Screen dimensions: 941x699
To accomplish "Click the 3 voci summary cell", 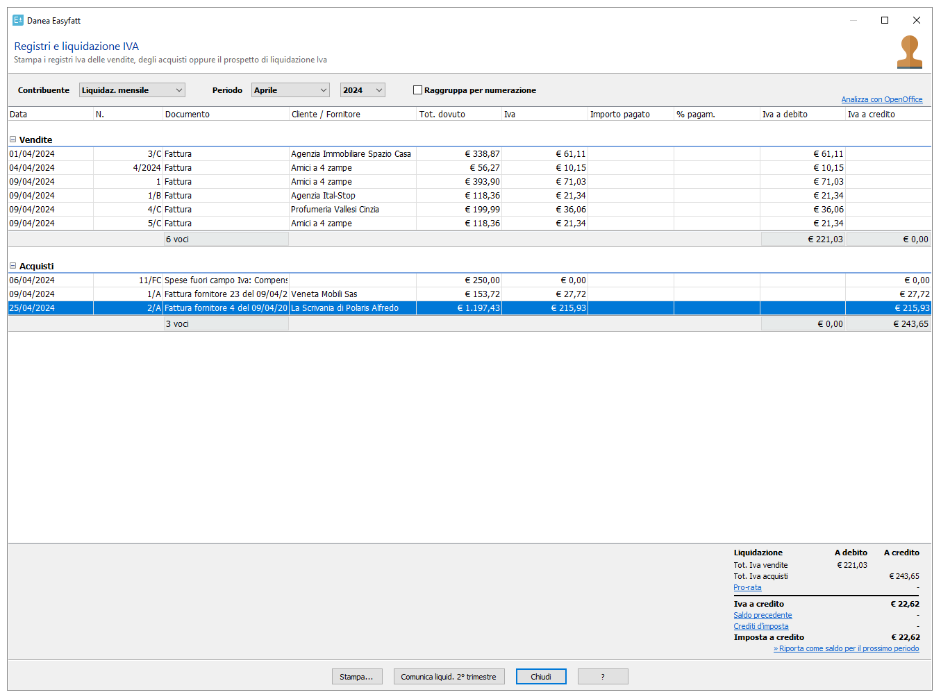I will point(226,324).
